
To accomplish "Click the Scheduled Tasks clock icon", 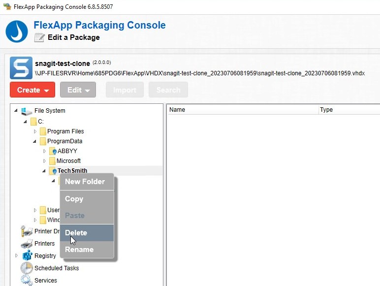I will pyautogui.click(x=27, y=268).
